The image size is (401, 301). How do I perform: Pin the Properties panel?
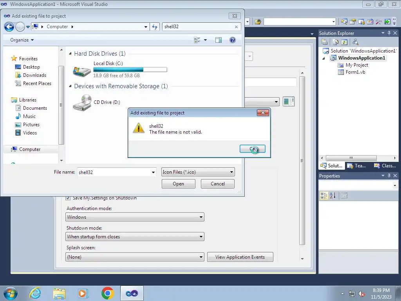389,176
